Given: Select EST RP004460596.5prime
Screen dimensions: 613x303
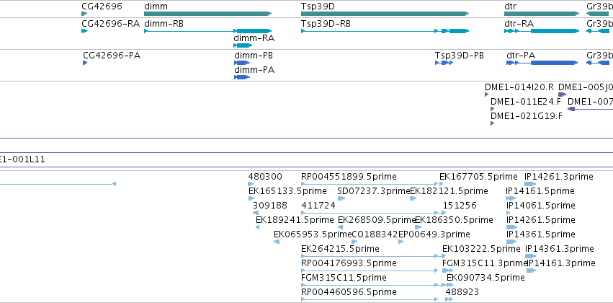Looking at the screenshot, I should pos(349,292).
